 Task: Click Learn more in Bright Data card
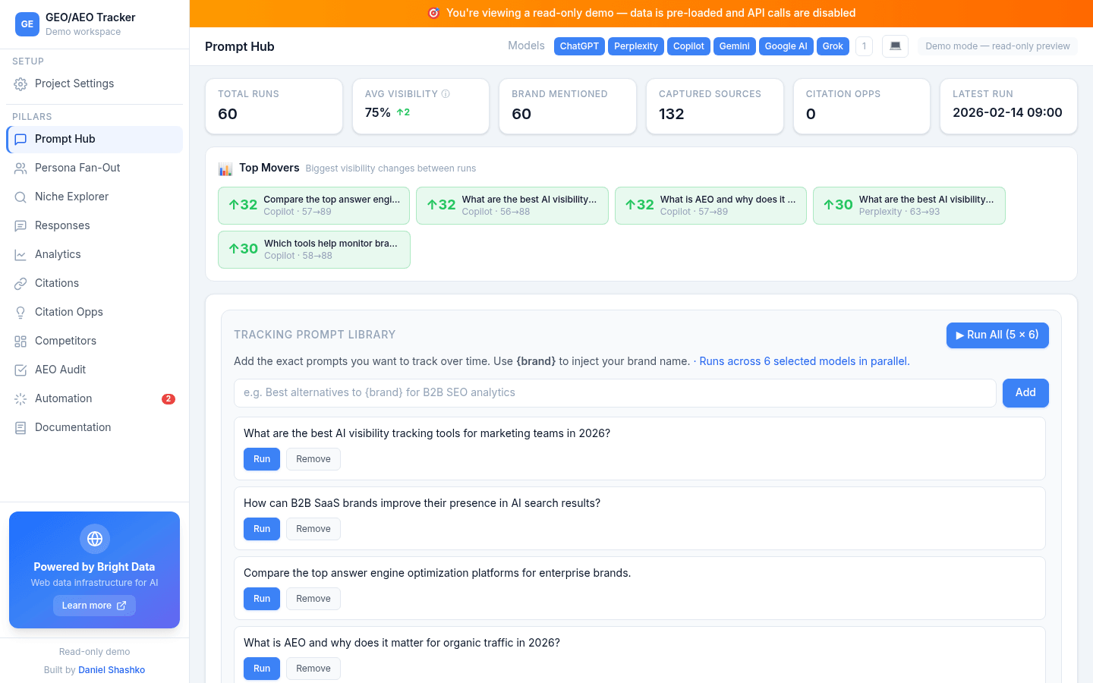point(94,606)
